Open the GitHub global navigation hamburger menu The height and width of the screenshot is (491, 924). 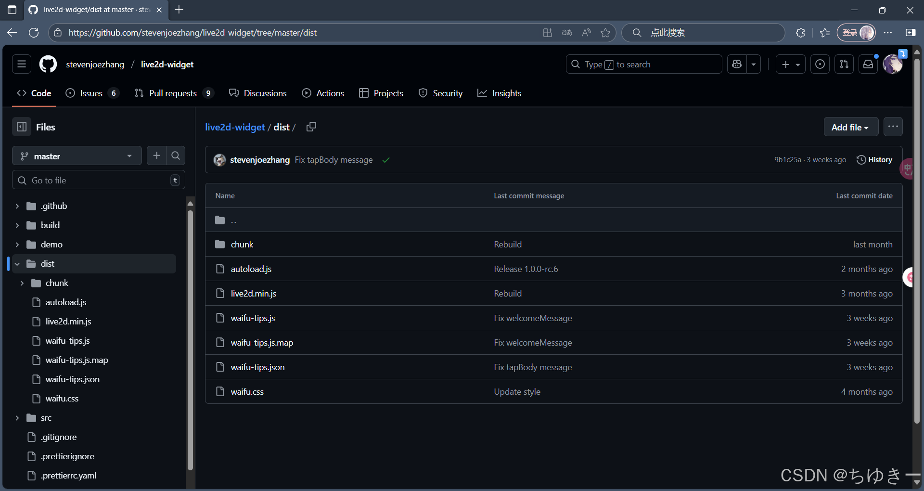tap(22, 64)
